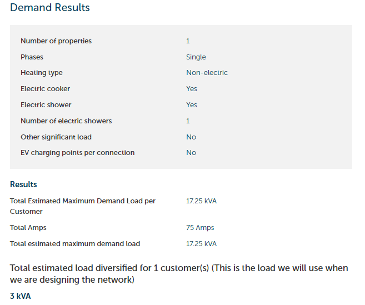Click the Number of electric showers label
Screen dimensions: 365x305
click(66, 121)
